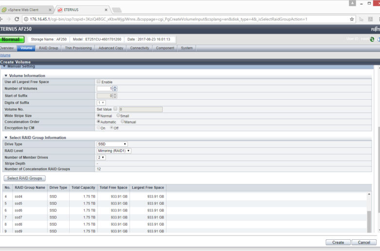The image size is (380, 251).
Task: Select the Volume tab
Action: 26,48
